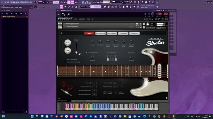Screen dimensions: 213x119
Task: Open the PATTERNS menu
Action: coord(13,2)
